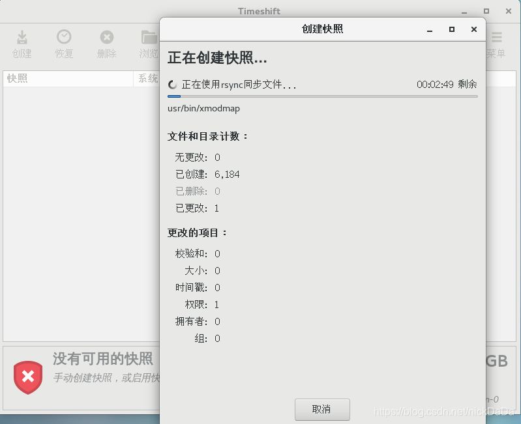Click the 正在使用rsync同步文件 status text

click(x=239, y=85)
